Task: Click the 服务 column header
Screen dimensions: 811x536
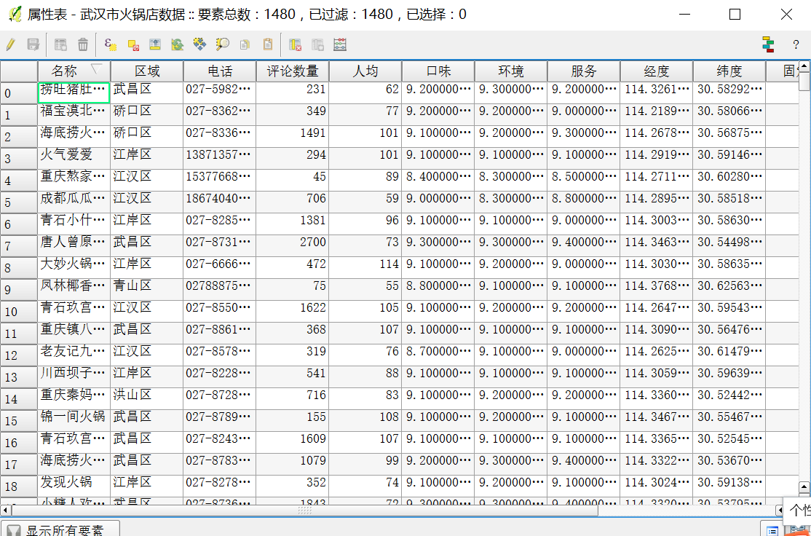Action: 584,71
